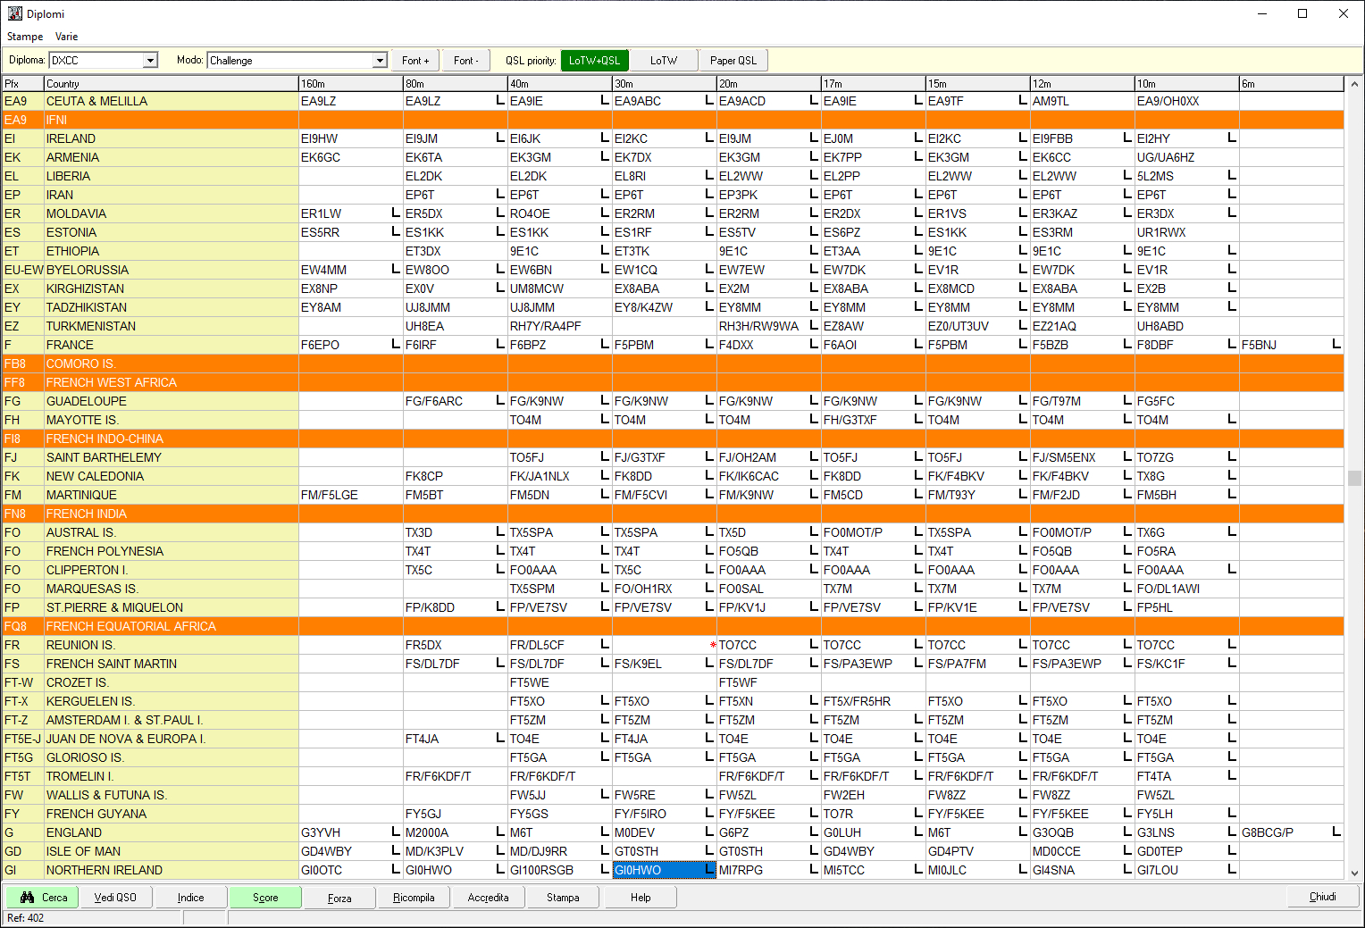Click the Score button

pyautogui.click(x=265, y=898)
